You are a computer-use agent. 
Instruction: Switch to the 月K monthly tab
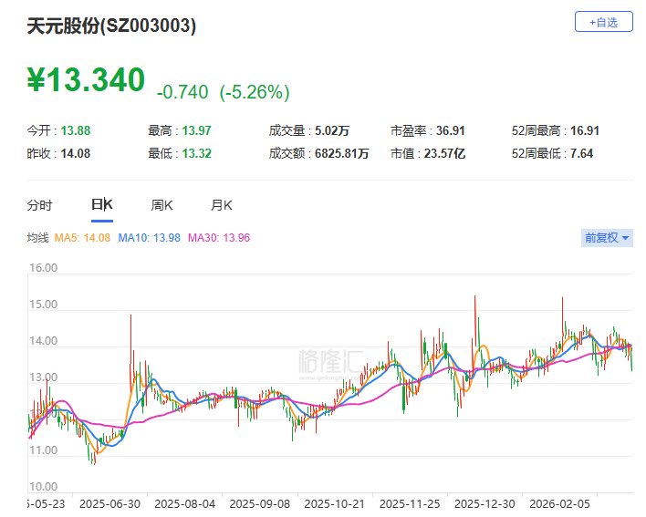coord(222,205)
